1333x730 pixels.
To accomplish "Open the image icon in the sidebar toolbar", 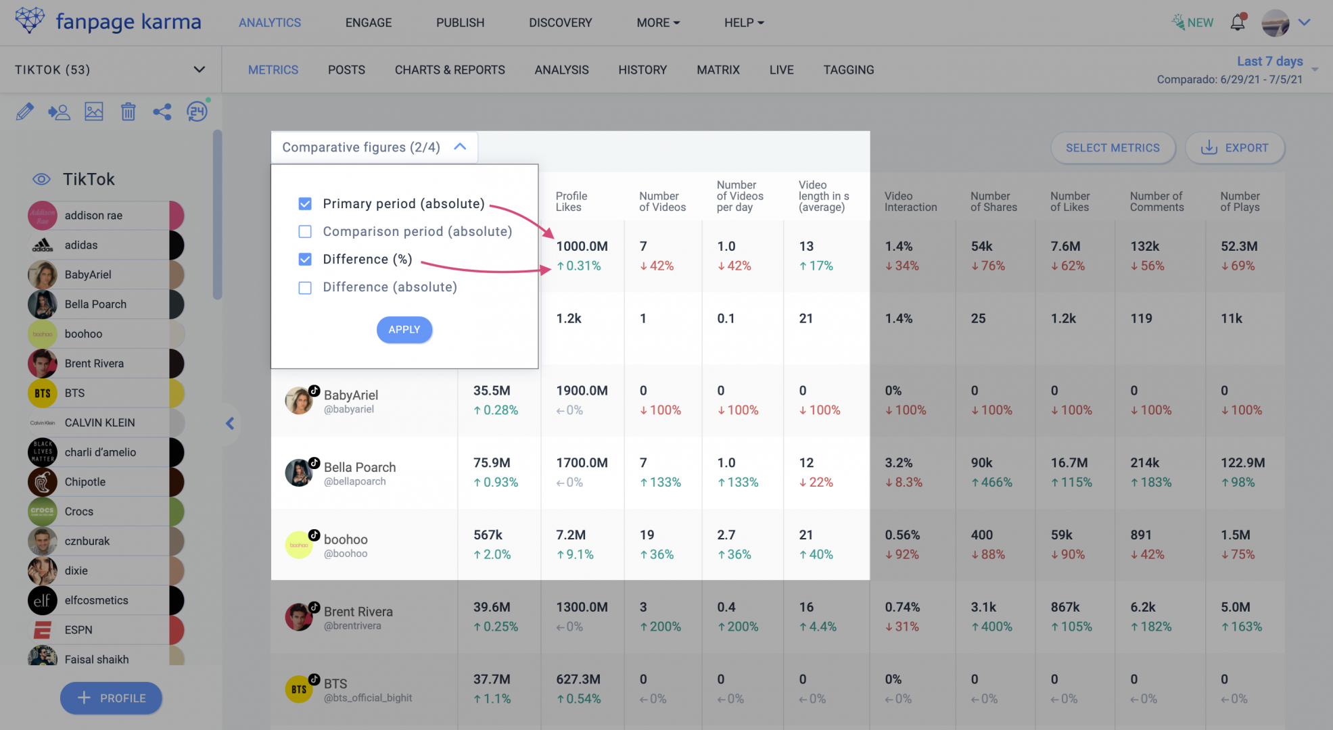I will point(94,112).
